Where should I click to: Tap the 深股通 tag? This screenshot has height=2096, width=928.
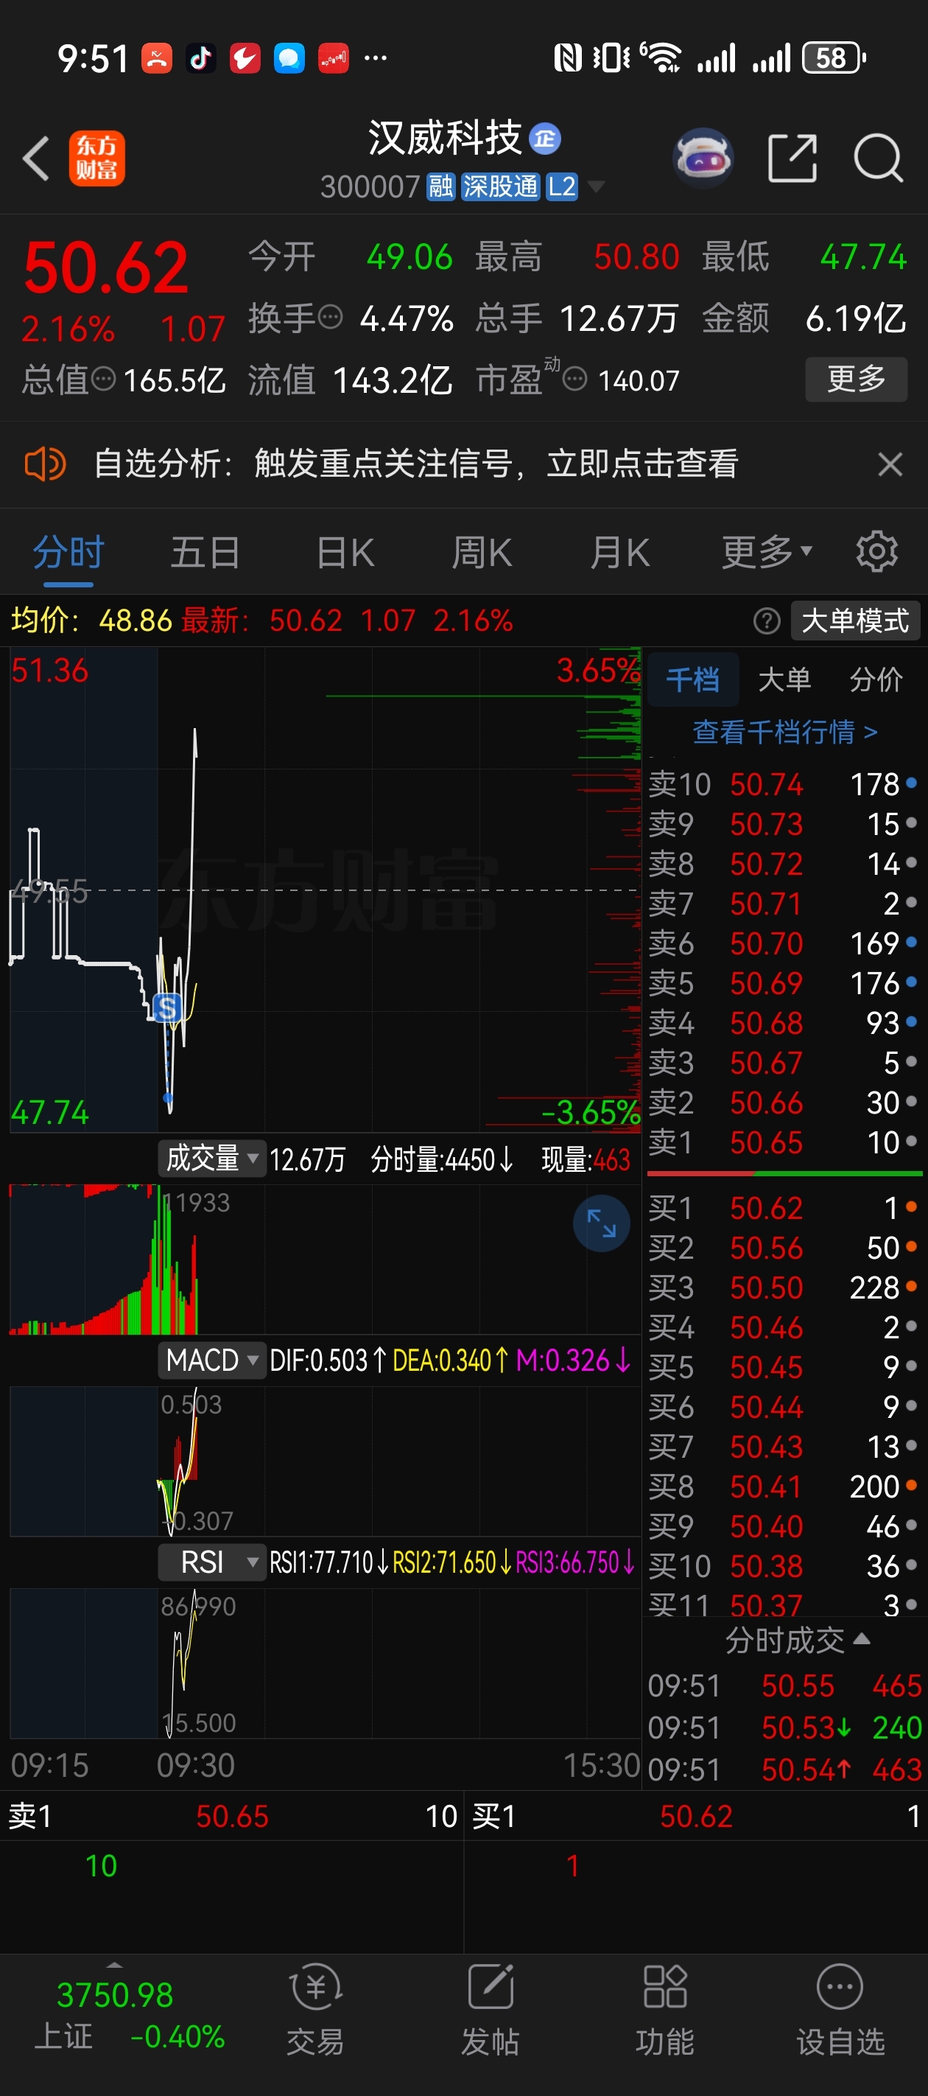pos(501,186)
